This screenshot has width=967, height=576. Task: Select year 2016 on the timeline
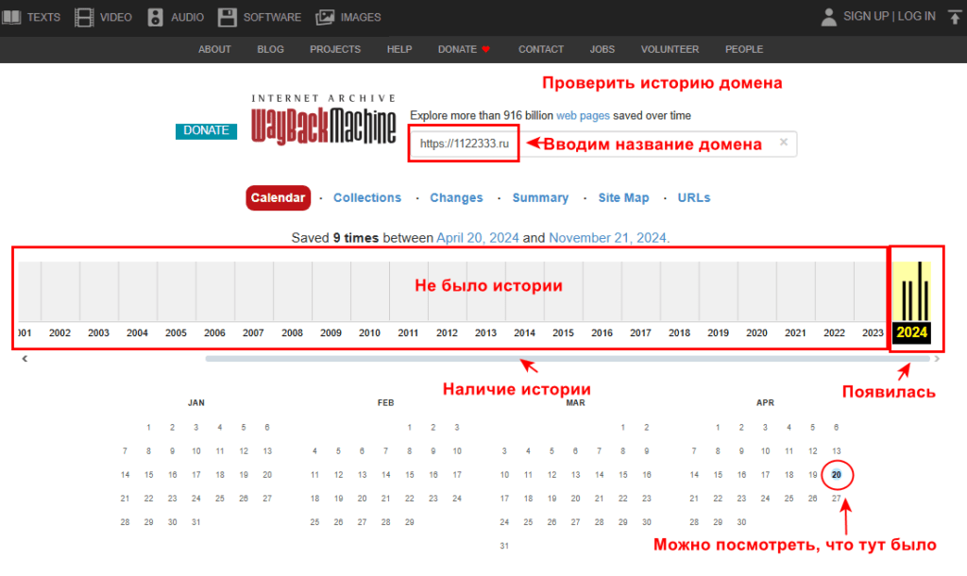[x=602, y=333]
